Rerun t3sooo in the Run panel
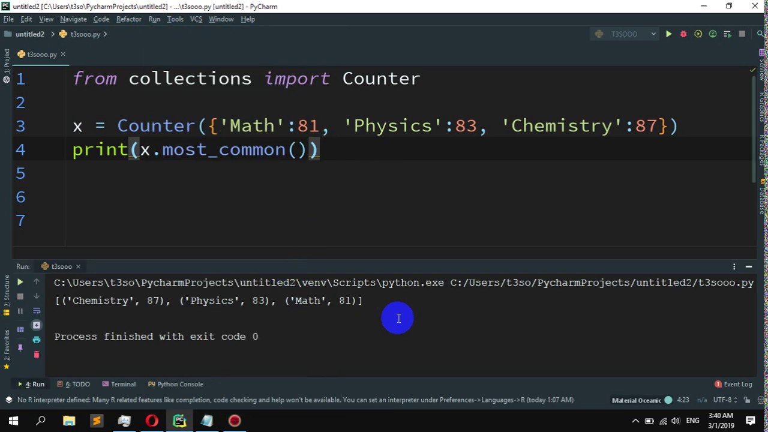The width and height of the screenshot is (768, 432). coord(20,282)
